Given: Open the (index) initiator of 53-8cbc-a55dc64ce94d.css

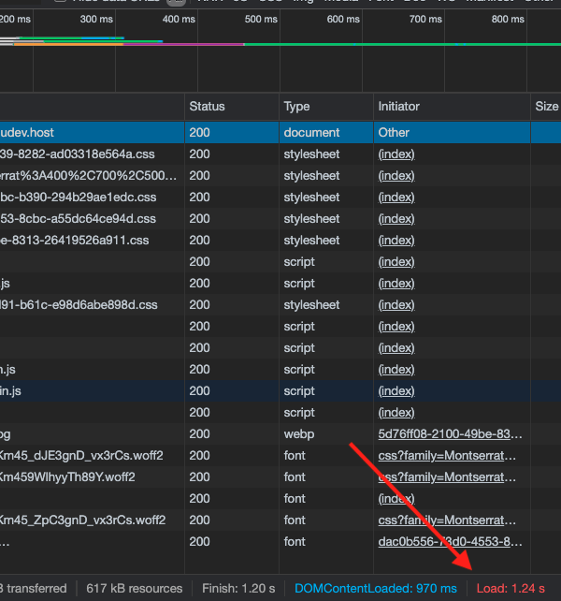Looking at the screenshot, I should tap(396, 218).
